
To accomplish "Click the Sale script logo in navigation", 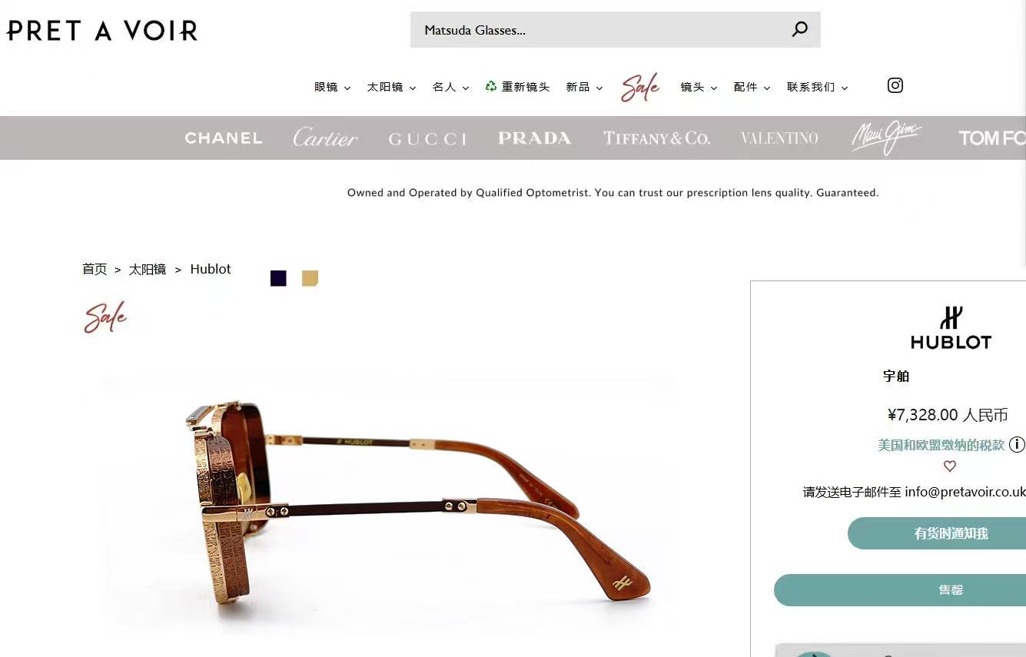I will (640, 88).
